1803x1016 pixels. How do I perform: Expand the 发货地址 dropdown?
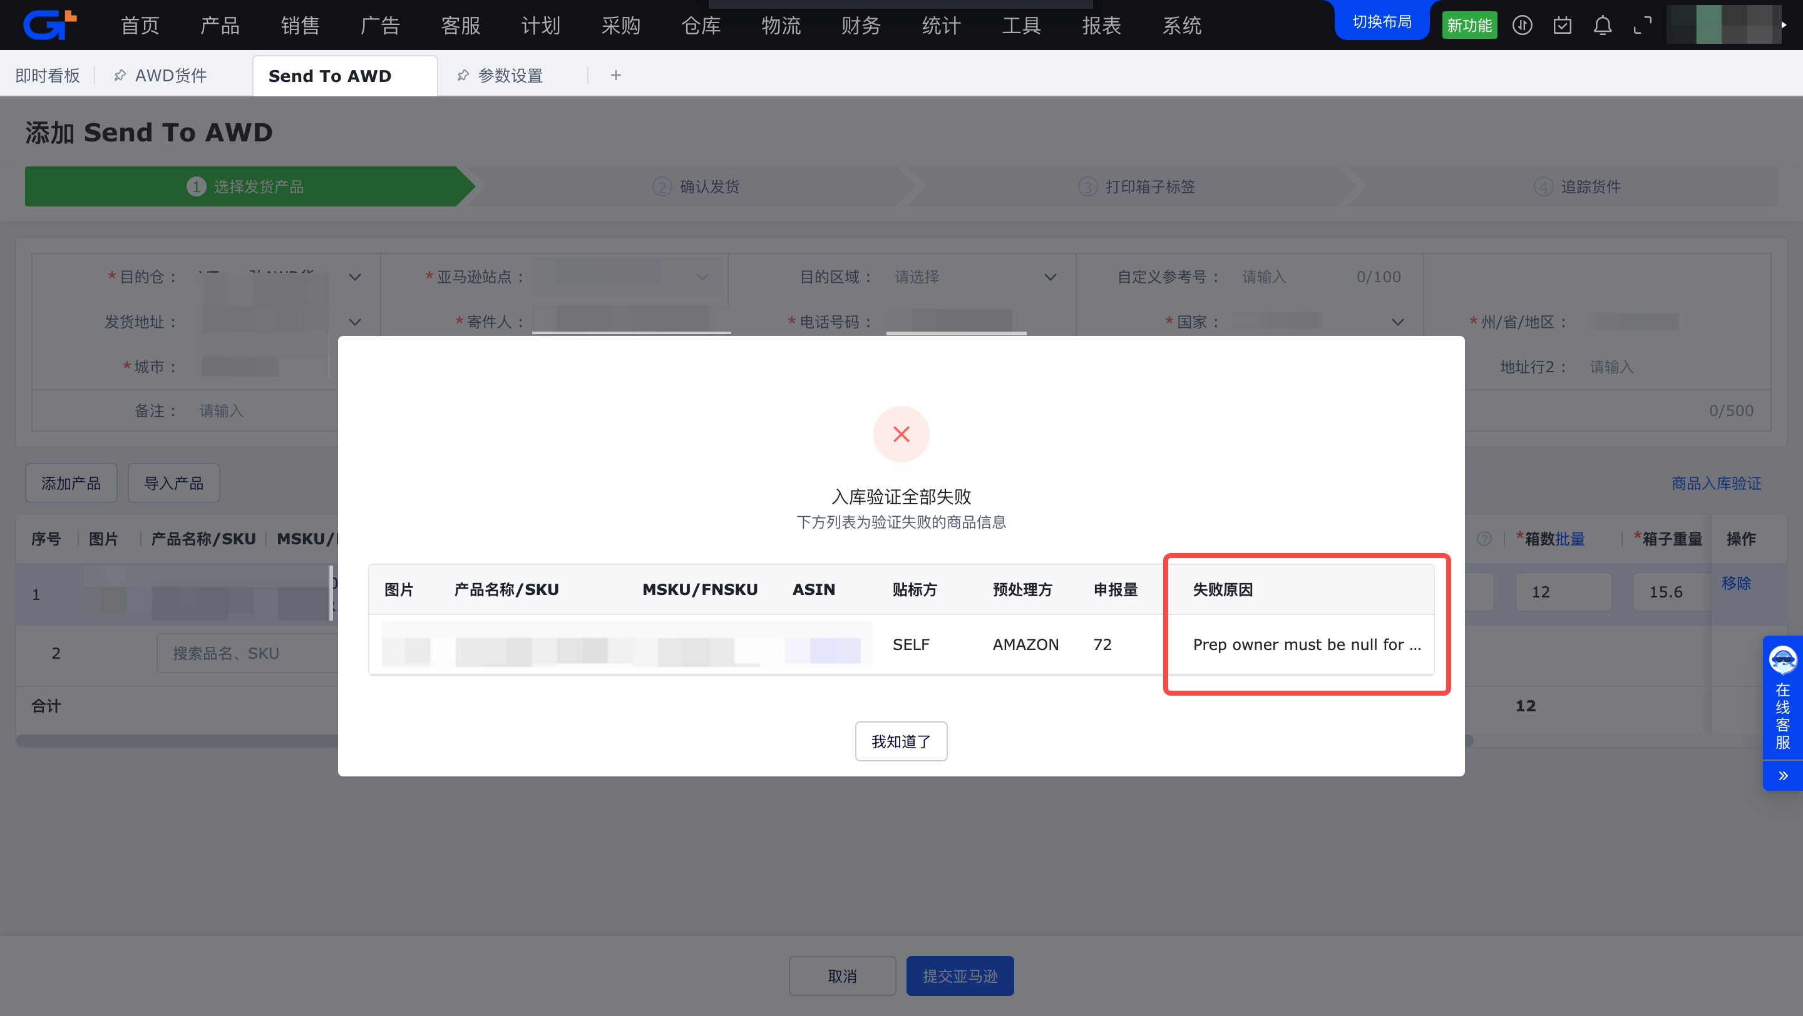tap(355, 322)
